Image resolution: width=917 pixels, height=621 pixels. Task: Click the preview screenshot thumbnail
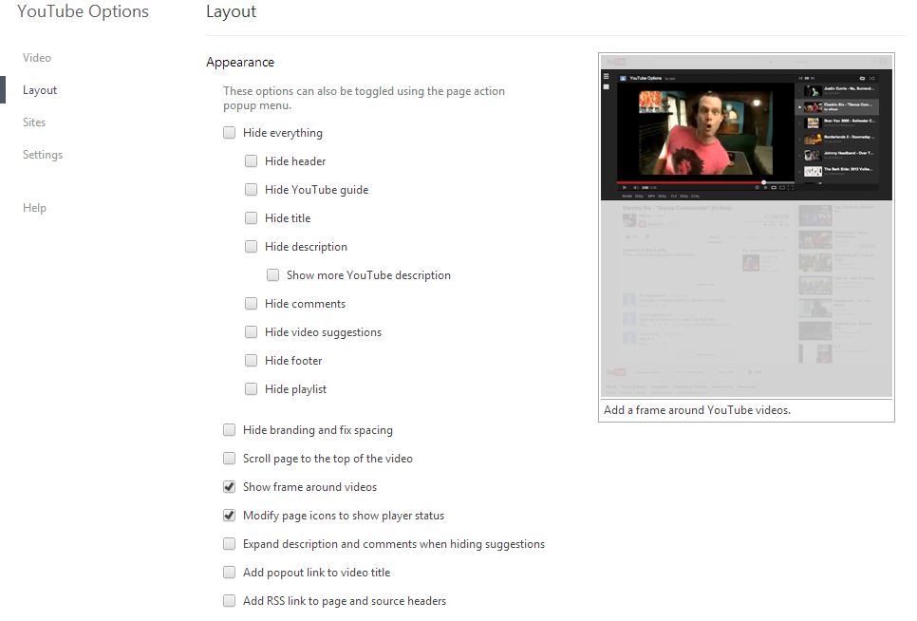(746, 226)
